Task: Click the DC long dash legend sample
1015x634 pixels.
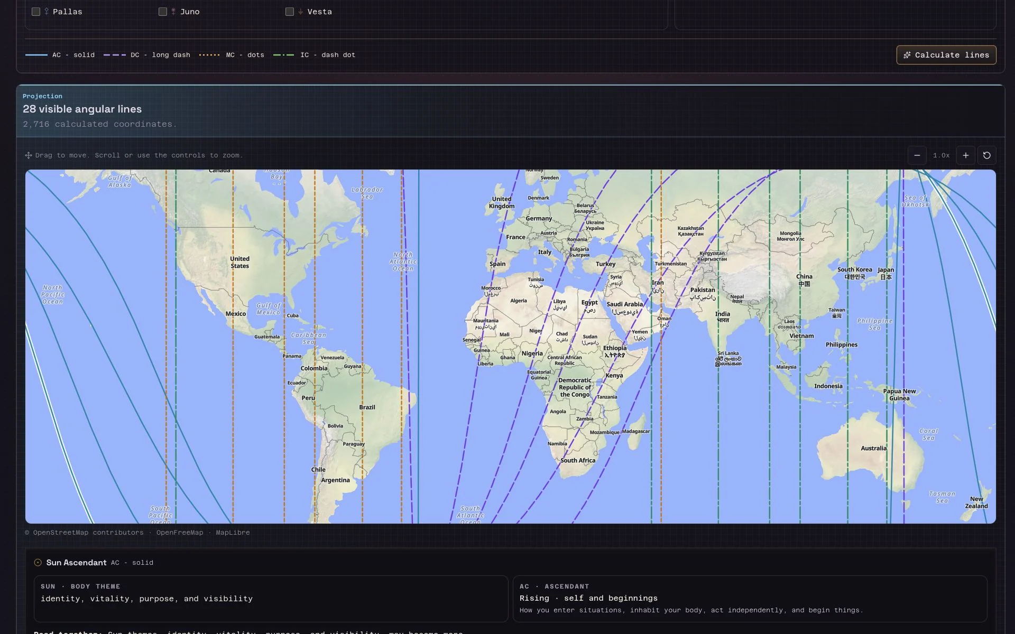Action: 115,55
